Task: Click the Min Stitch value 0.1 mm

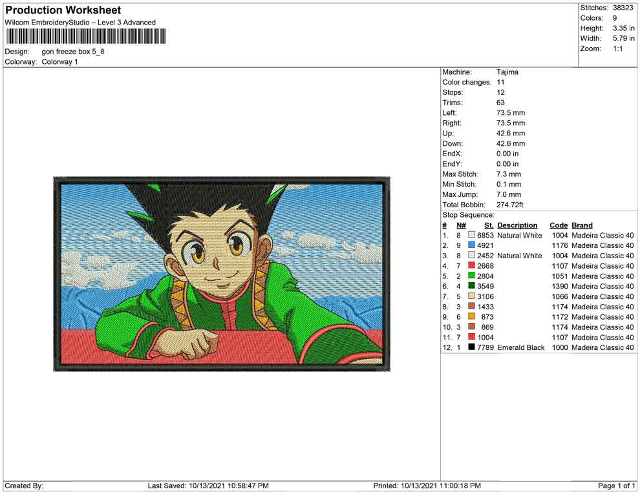Action: tap(509, 184)
